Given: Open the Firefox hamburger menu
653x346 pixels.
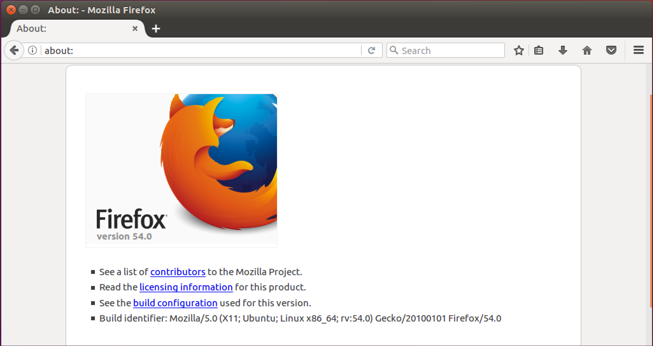Looking at the screenshot, I should [x=638, y=50].
